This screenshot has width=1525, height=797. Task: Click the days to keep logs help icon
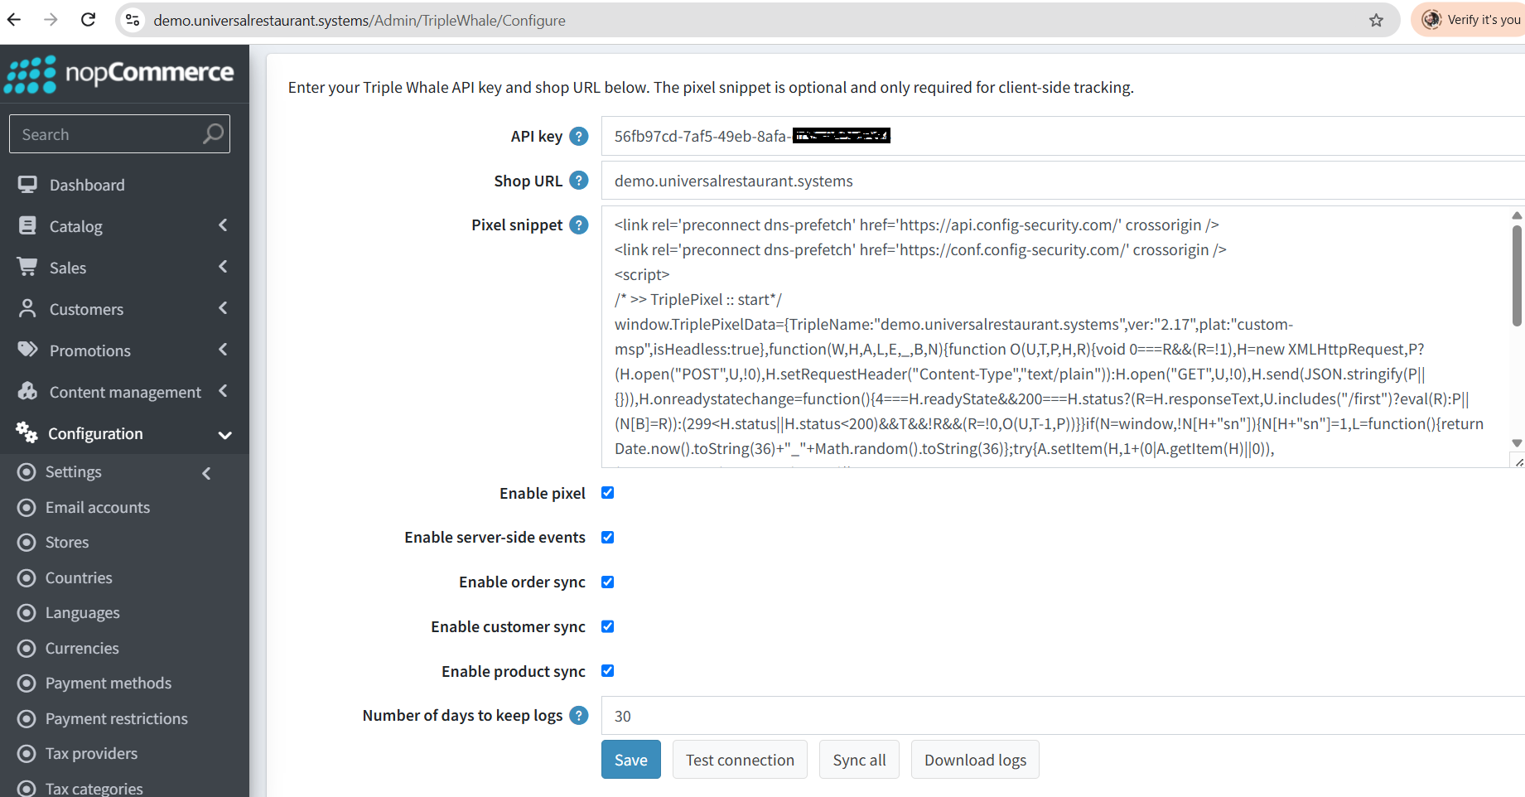[579, 715]
